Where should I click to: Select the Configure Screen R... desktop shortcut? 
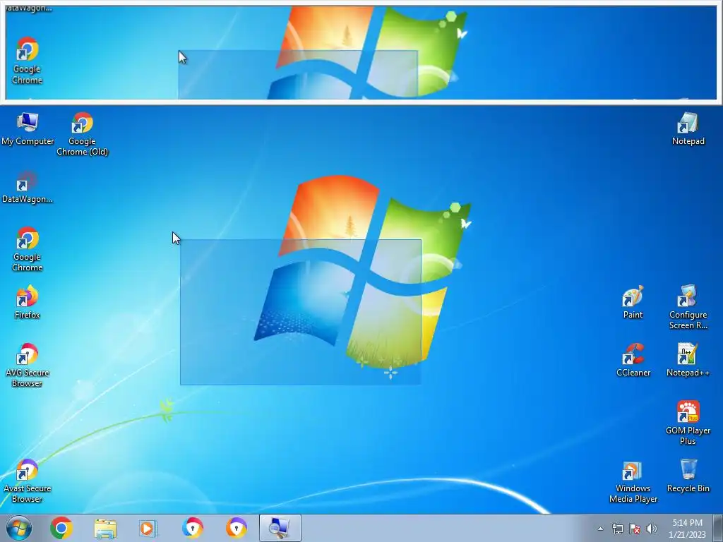tap(688, 308)
